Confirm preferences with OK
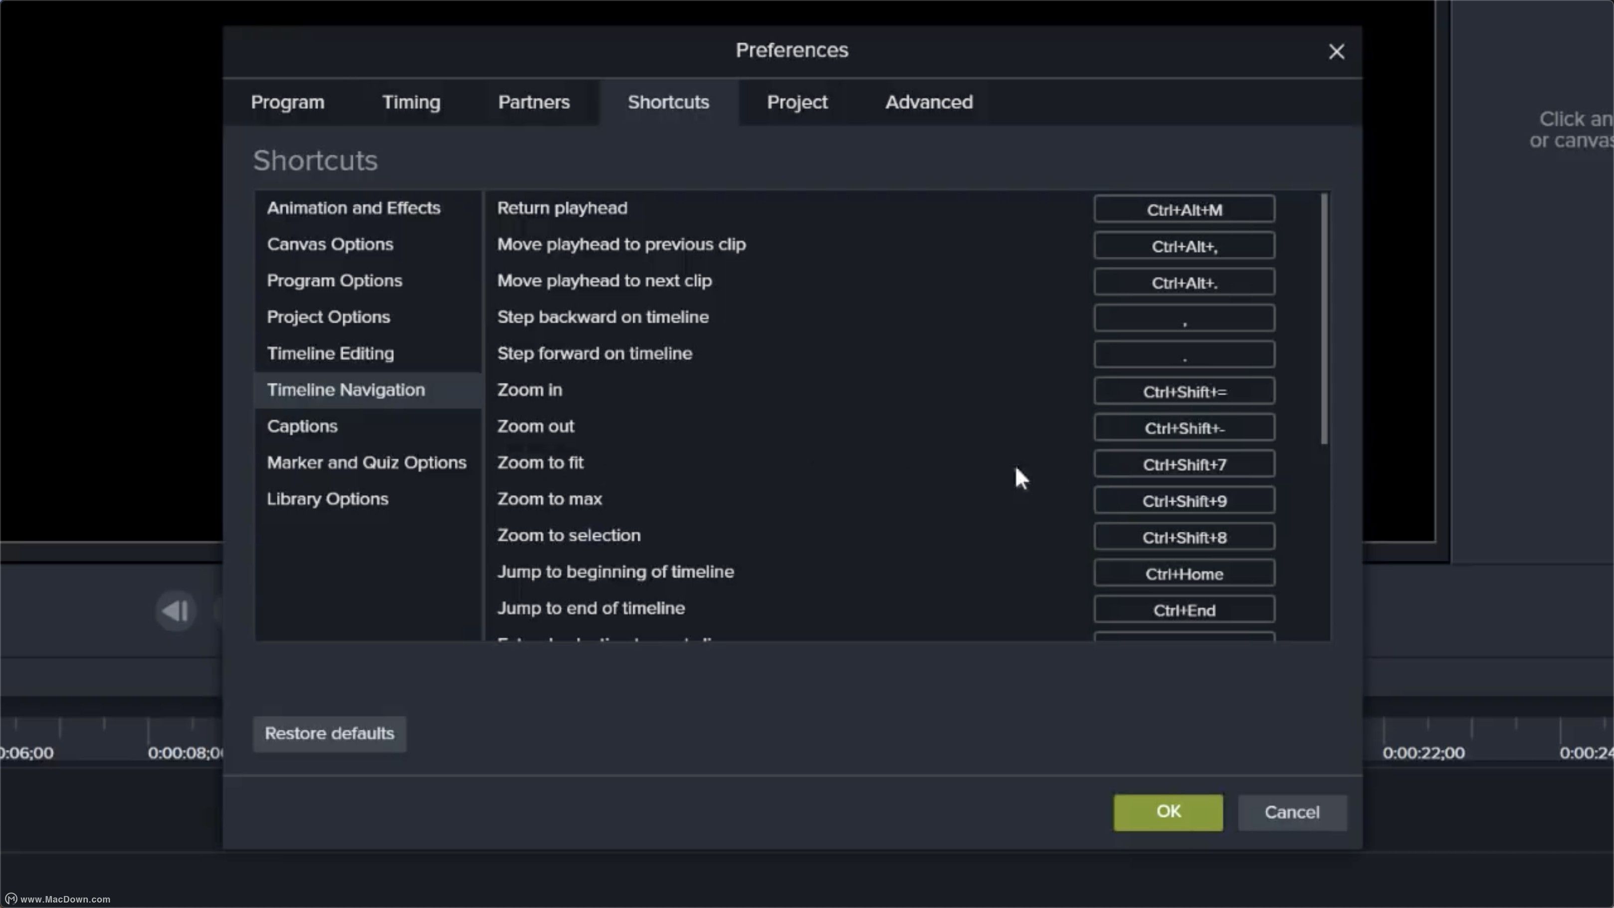Viewport: 1614px width, 908px height. pyautogui.click(x=1167, y=812)
